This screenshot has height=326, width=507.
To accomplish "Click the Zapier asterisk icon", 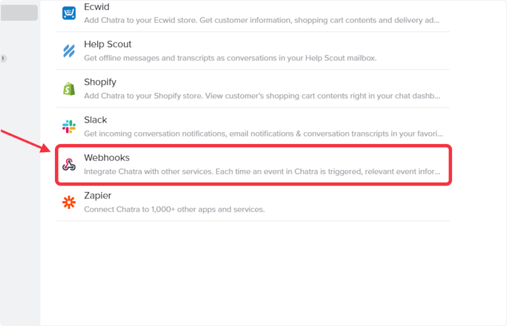I will [69, 202].
